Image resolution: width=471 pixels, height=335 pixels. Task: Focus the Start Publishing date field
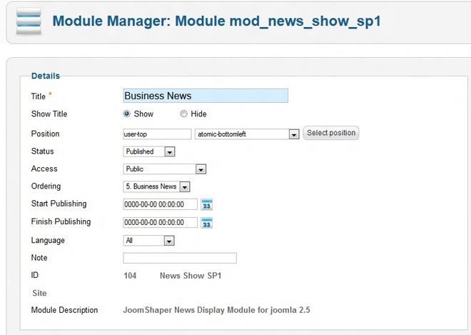pyautogui.click(x=160, y=204)
